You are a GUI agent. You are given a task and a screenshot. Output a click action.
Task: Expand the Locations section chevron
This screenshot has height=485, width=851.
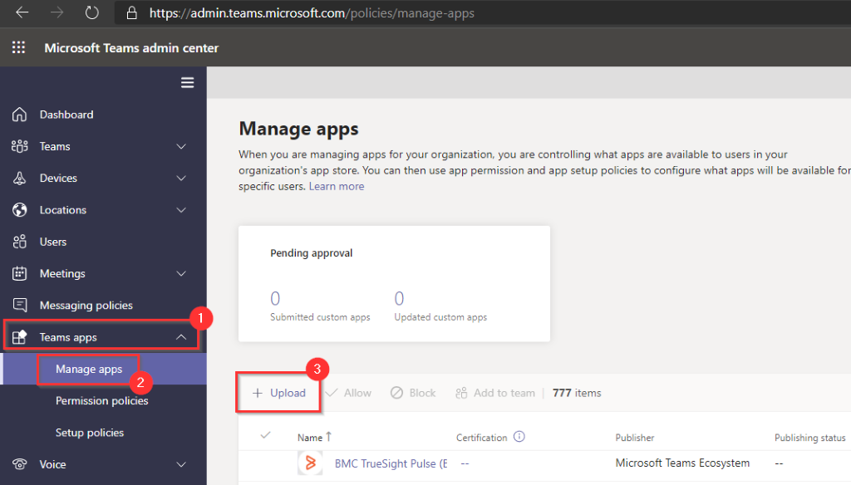[x=181, y=210]
